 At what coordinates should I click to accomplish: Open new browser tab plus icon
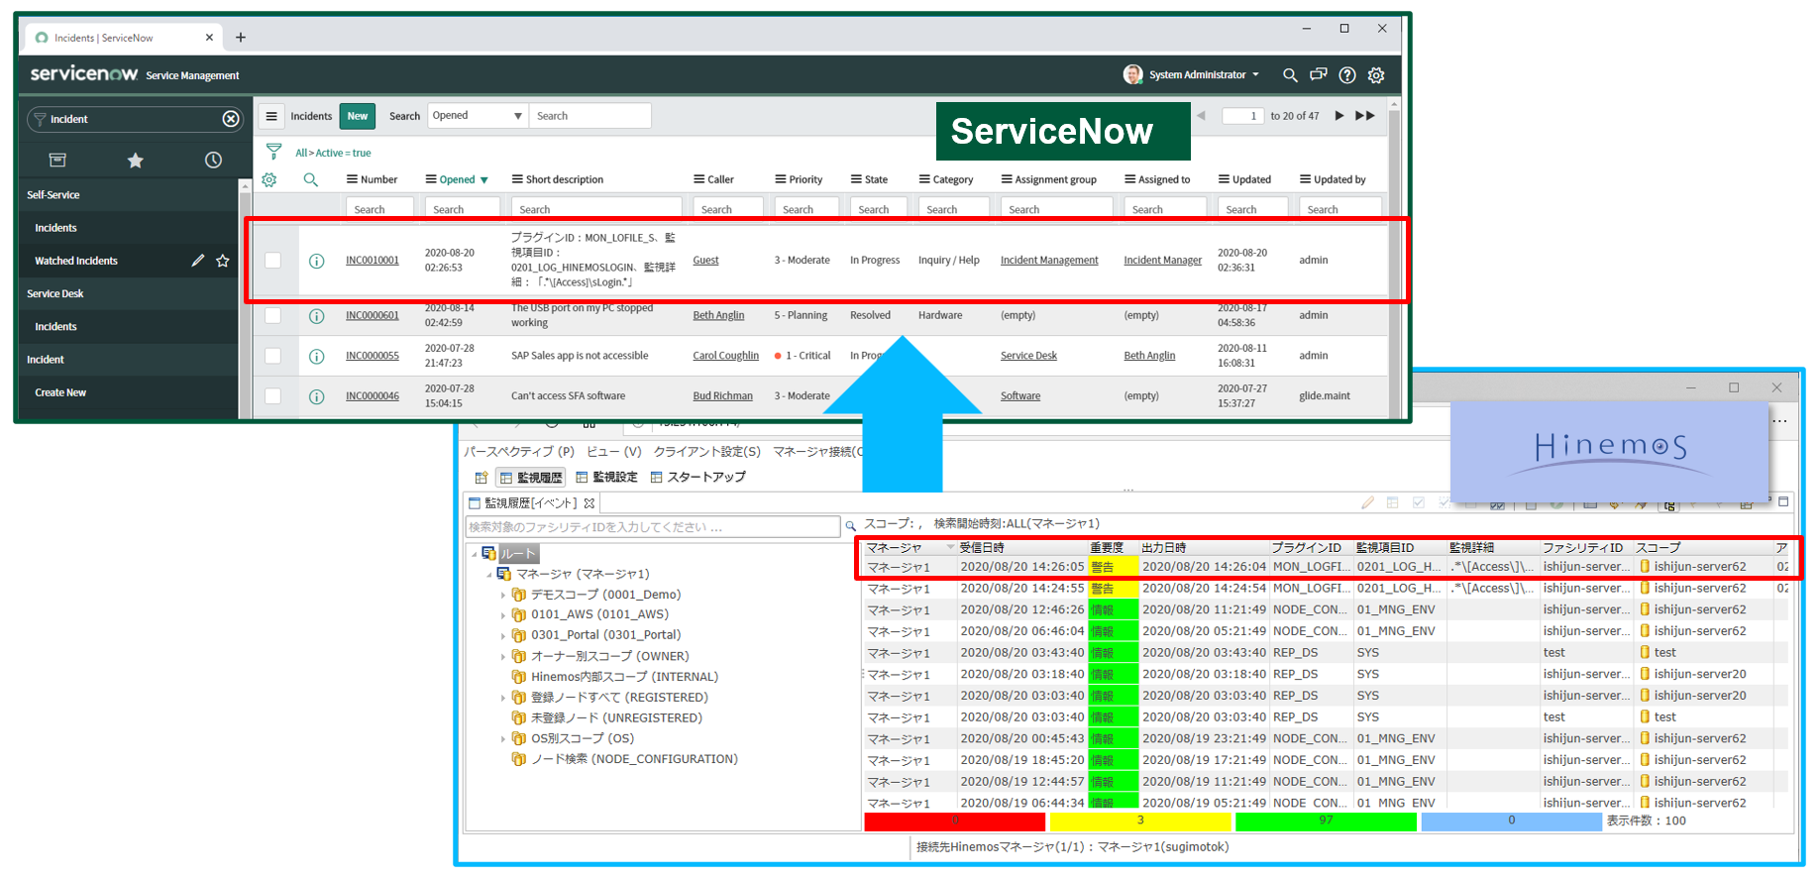[241, 38]
